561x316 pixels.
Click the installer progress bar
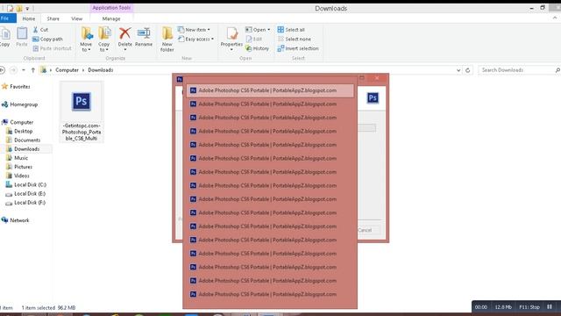(x=366, y=127)
